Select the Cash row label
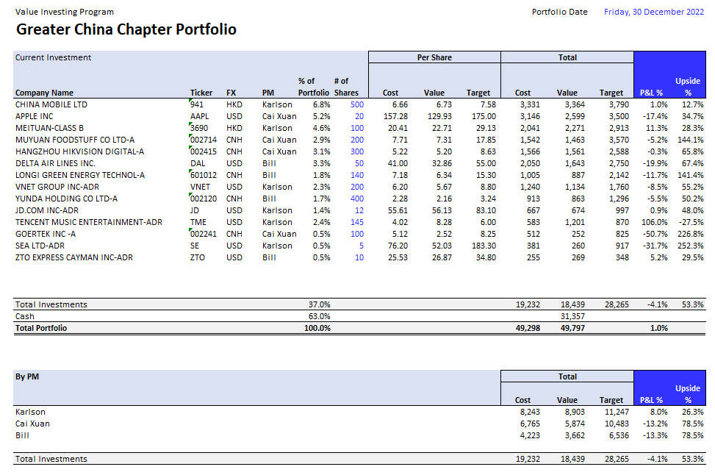 25,317
